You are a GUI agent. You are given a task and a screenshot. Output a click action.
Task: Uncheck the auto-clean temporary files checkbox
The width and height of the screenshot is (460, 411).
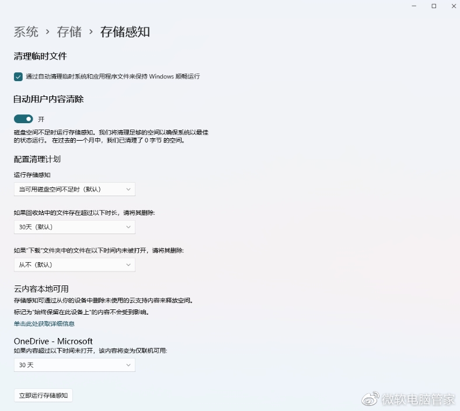18,77
